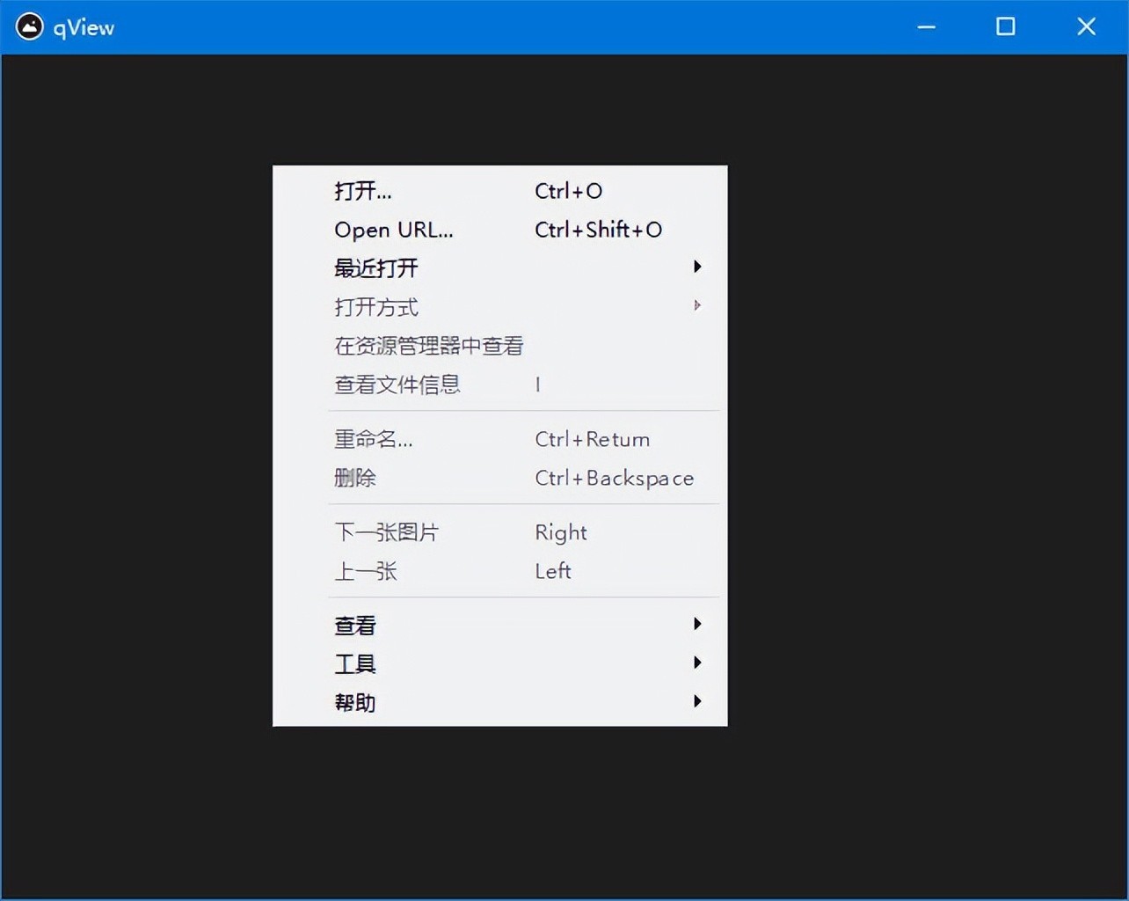Viewport: 1129px width, 901px height.
Task: Open the 查看 submenu
Action: (499, 626)
